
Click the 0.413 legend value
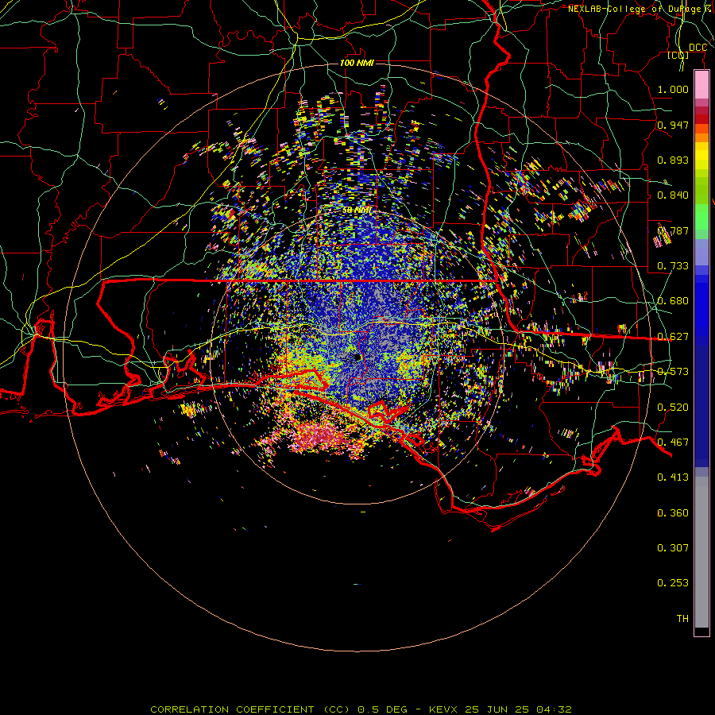[x=673, y=477]
